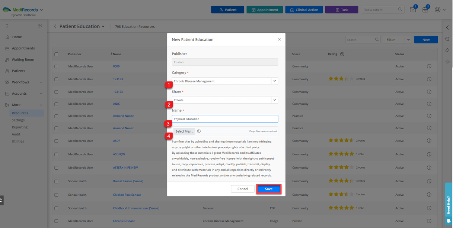This screenshot has width=453, height=228.
Task: Click the Name field with Physical Education
Action: click(x=225, y=119)
